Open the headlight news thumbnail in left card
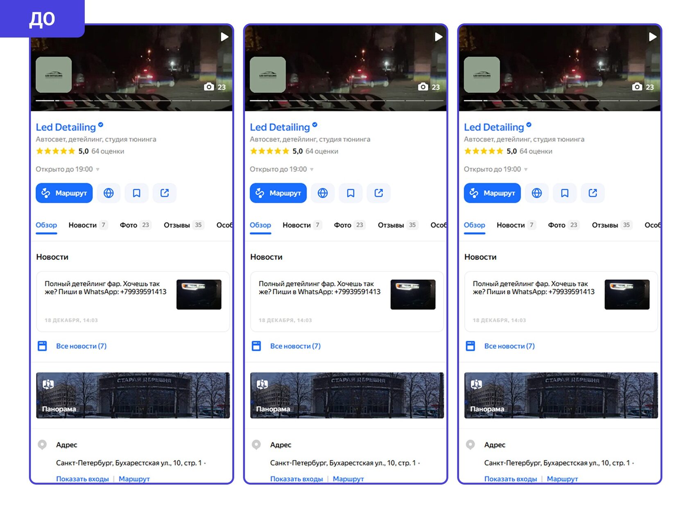688x508 pixels. pos(199,294)
